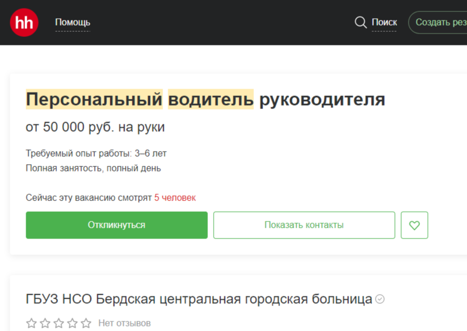This screenshot has height=331, width=467.
Task: Click the fifth rating star
Action: (x=86, y=323)
